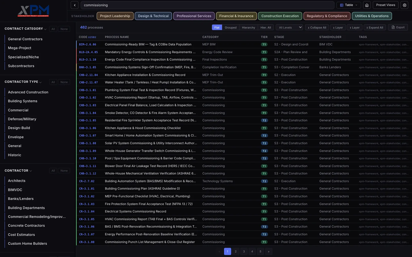Viewport: 412px width, 257px height.
Task: Collapse the Contractor Type section
Action: 40,82
